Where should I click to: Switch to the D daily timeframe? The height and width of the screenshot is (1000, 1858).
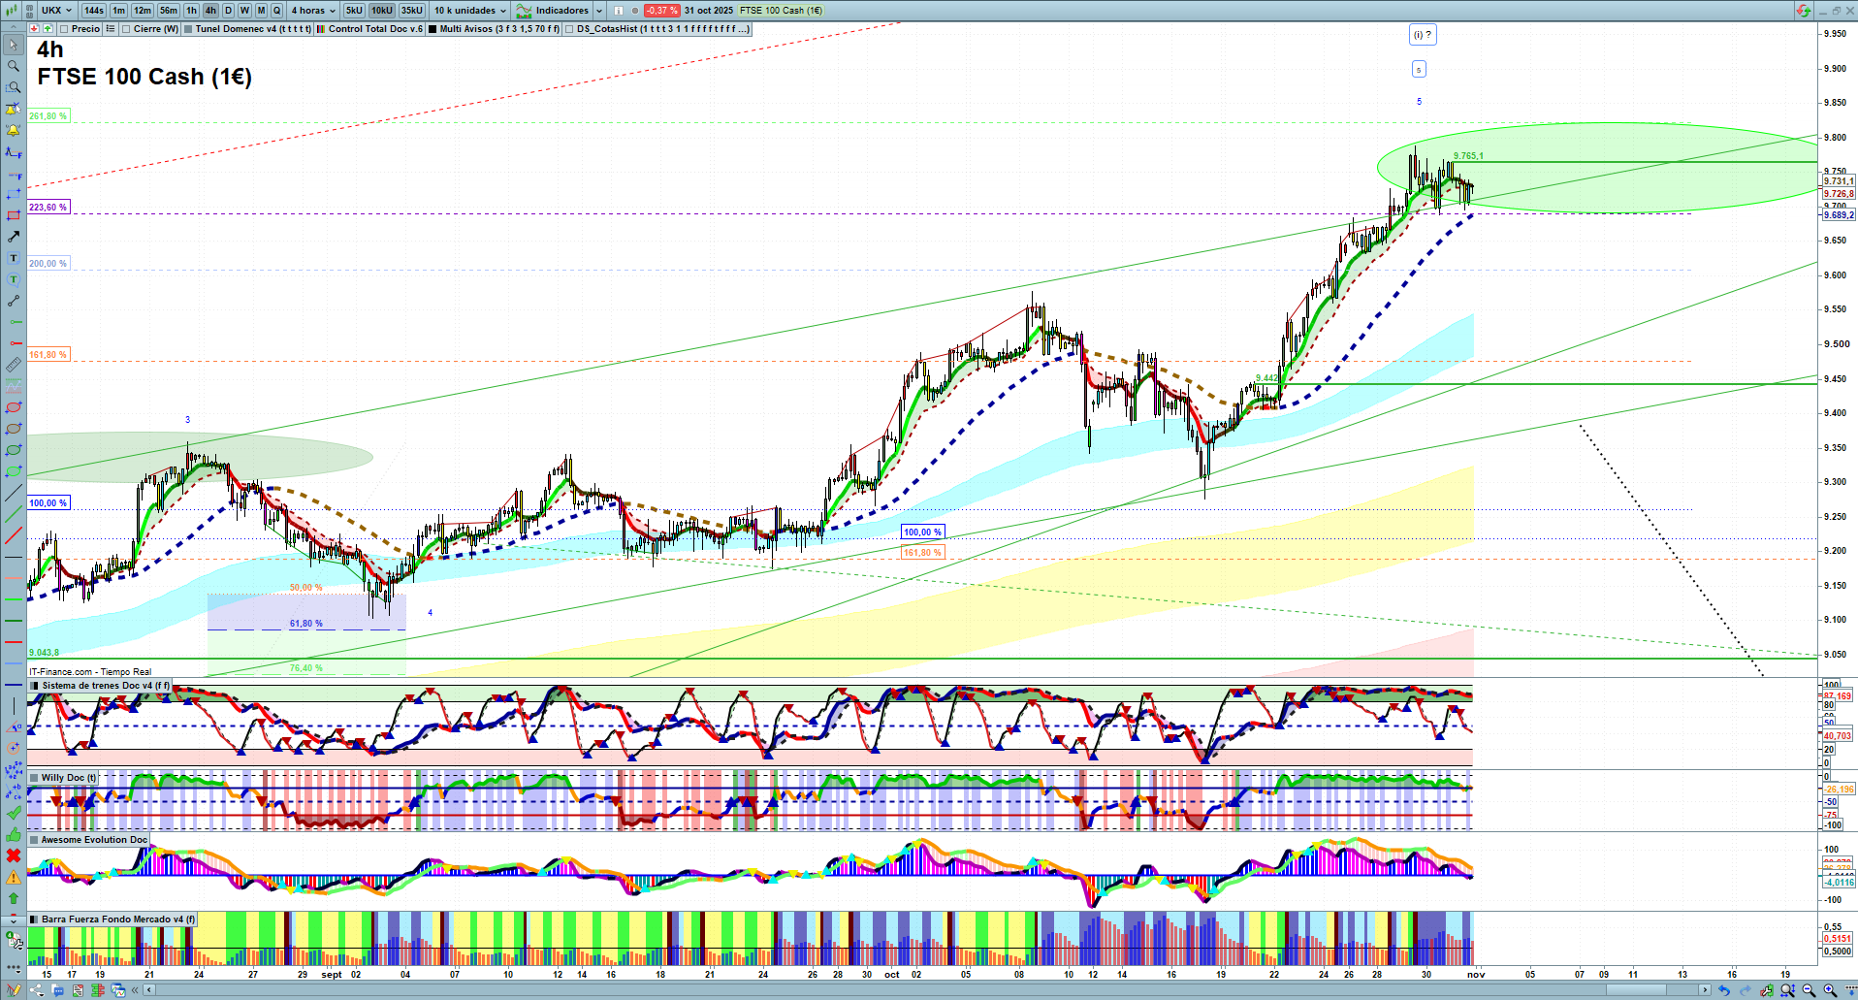(x=229, y=11)
